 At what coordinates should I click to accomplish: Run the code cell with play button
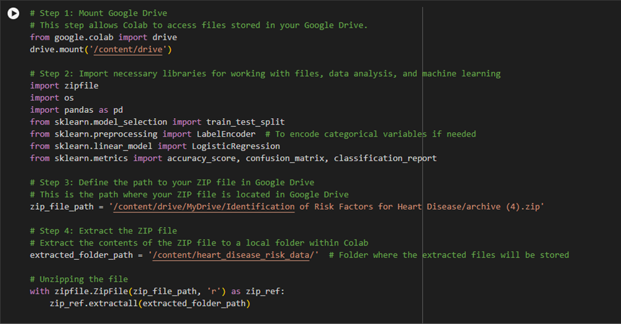[x=13, y=13]
